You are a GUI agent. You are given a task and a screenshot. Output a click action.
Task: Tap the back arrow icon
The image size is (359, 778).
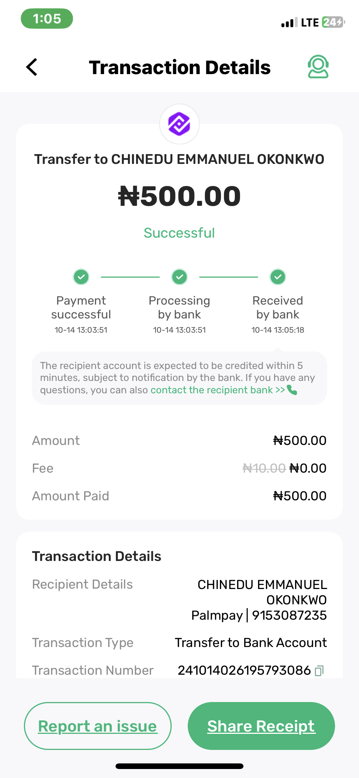click(32, 67)
